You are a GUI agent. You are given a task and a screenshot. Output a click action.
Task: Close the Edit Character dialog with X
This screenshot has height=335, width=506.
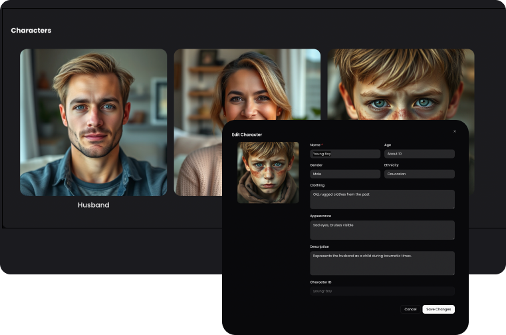coord(455,131)
